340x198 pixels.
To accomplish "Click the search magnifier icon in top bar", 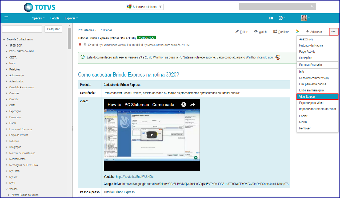I will (x=312, y=6).
